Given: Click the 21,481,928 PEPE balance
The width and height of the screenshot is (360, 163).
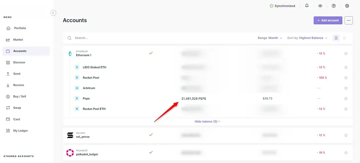Looking at the screenshot, I should (x=193, y=99).
